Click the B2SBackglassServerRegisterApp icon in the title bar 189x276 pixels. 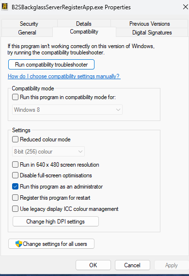(x=4, y=7)
